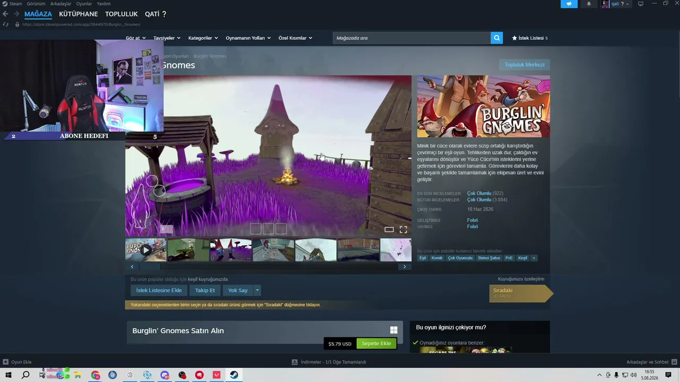Click the Steam back navigation arrow
Screen dimensions: 680x382
(5, 14)
